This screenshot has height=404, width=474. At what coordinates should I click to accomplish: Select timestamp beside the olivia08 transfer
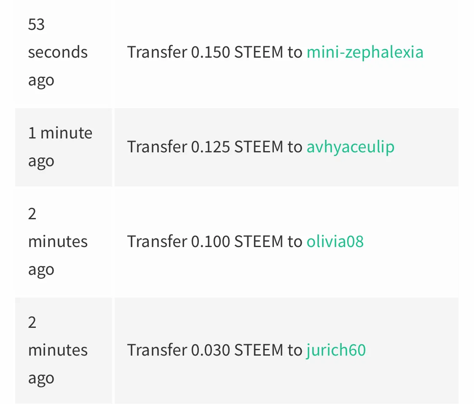coord(58,242)
